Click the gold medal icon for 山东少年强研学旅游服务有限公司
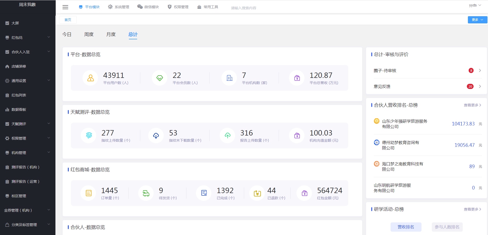Viewport: 488px width, 235px height. coord(377,121)
